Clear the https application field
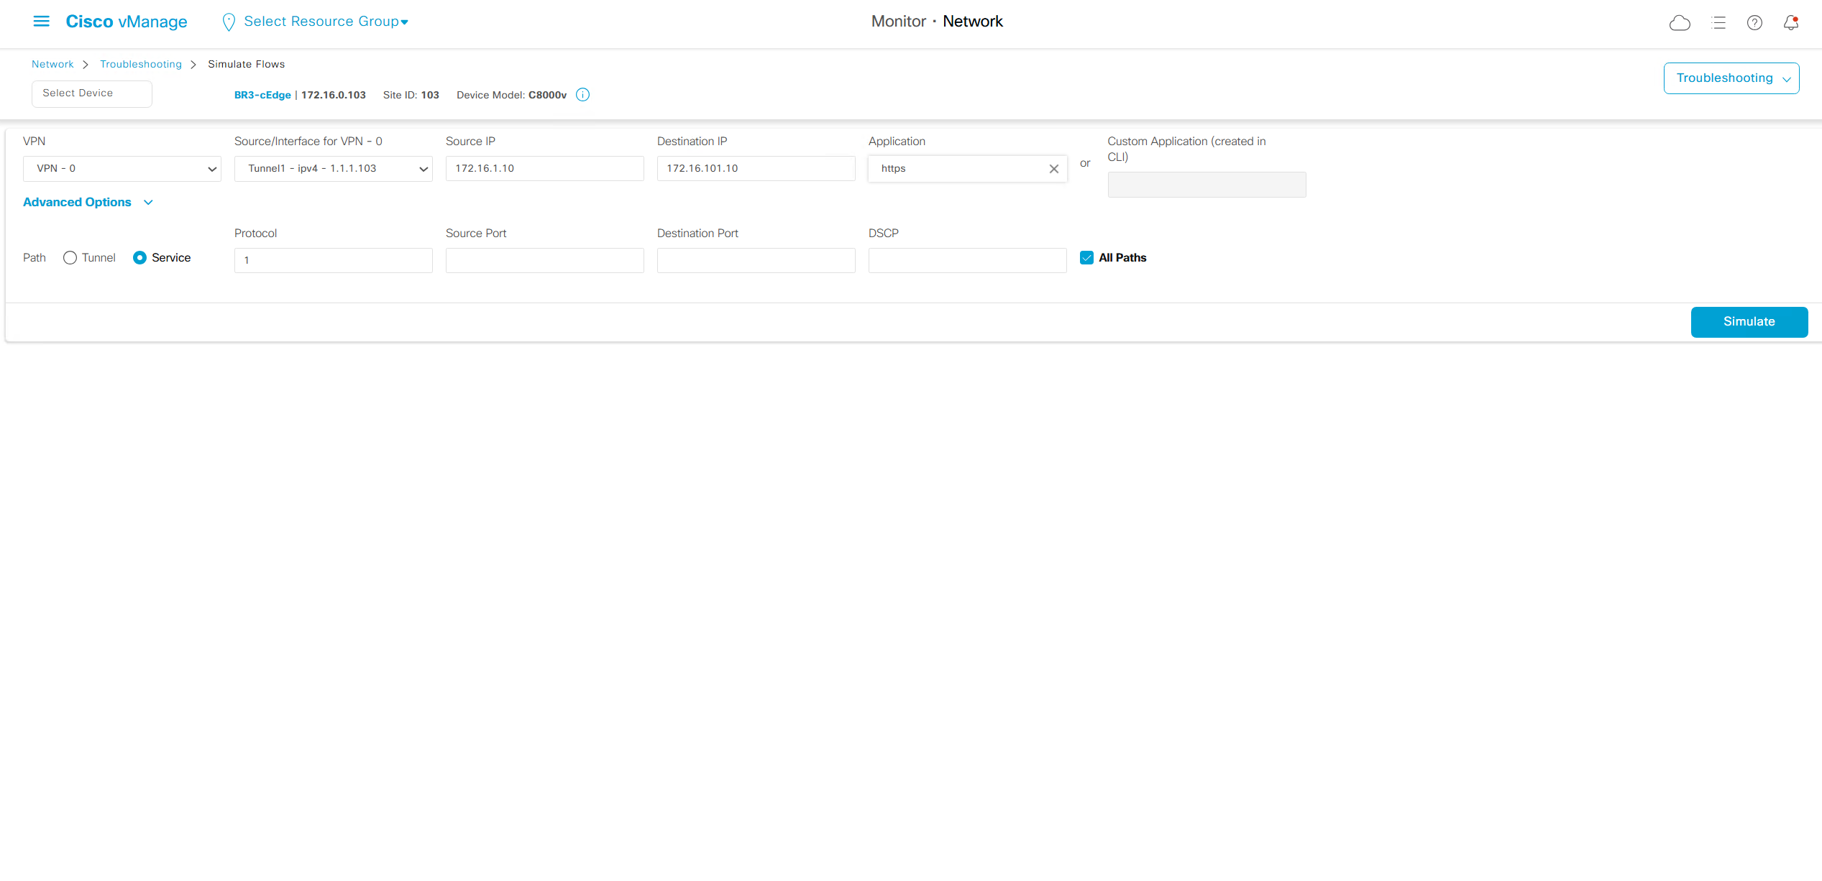This screenshot has width=1822, height=881. [1053, 169]
